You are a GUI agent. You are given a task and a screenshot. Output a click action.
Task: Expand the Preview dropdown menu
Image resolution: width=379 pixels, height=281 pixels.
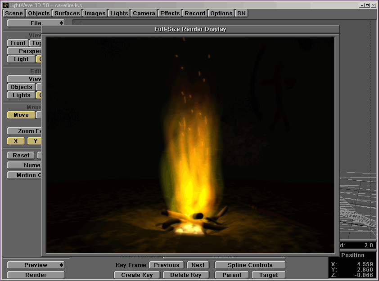(36, 265)
